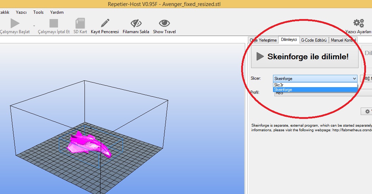372x194 pixels.
Task: Select the magenta Avenger model in viewport
Action: [x=89, y=145]
